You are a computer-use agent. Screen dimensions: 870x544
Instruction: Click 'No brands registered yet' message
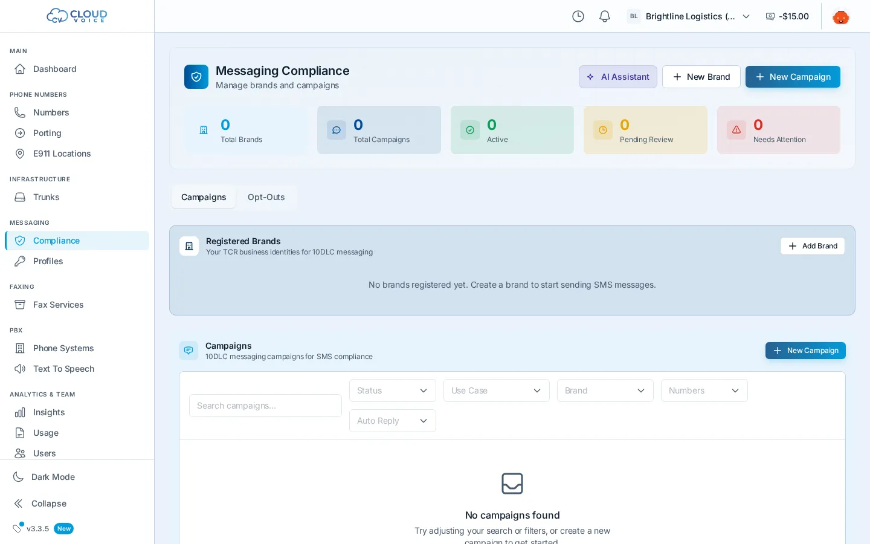coord(512,285)
